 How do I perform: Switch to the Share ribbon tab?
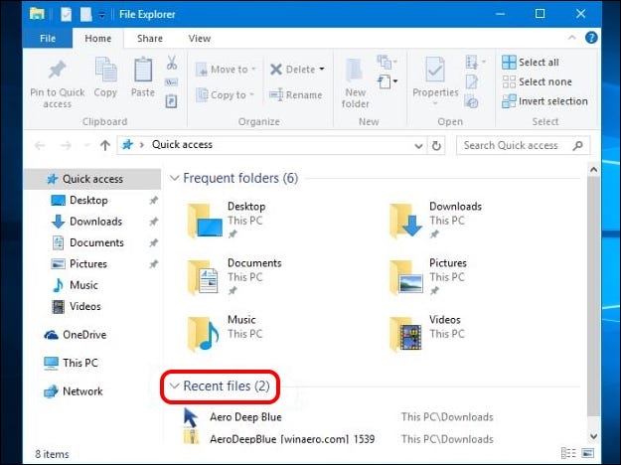pyautogui.click(x=150, y=39)
